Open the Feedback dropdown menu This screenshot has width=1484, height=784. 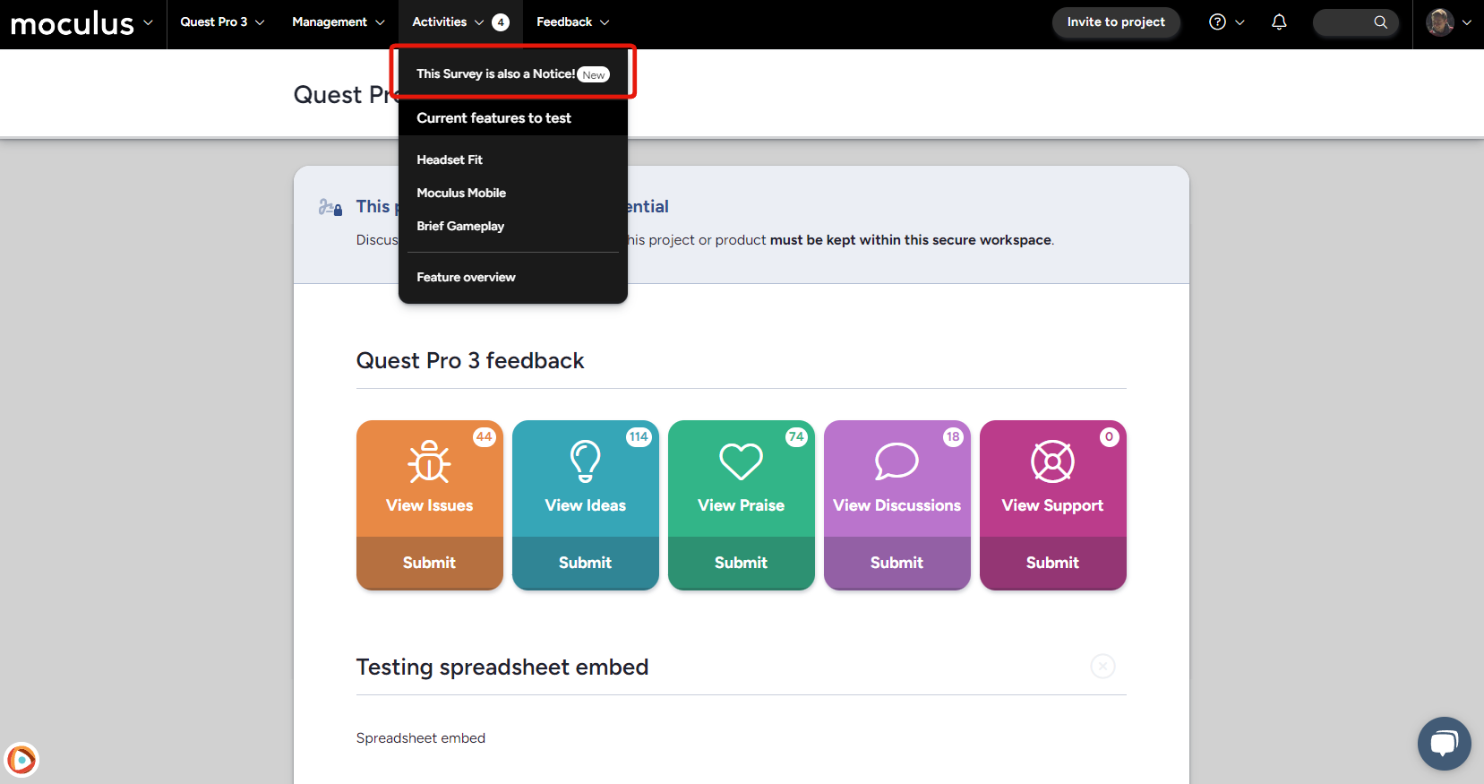(572, 22)
